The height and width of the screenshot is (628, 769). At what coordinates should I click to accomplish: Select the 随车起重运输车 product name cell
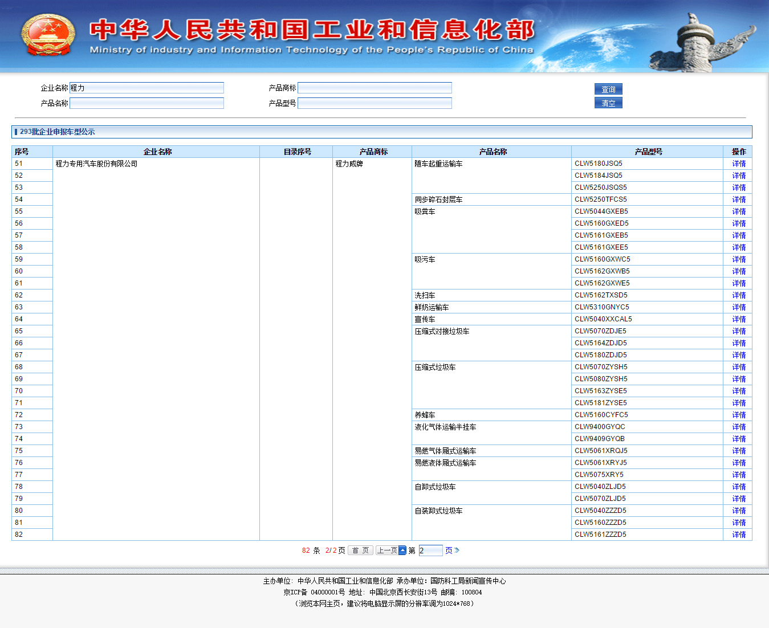click(x=492, y=176)
